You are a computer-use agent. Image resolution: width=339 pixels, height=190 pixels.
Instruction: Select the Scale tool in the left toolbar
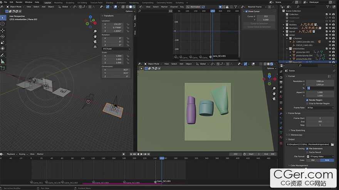(3, 43)
